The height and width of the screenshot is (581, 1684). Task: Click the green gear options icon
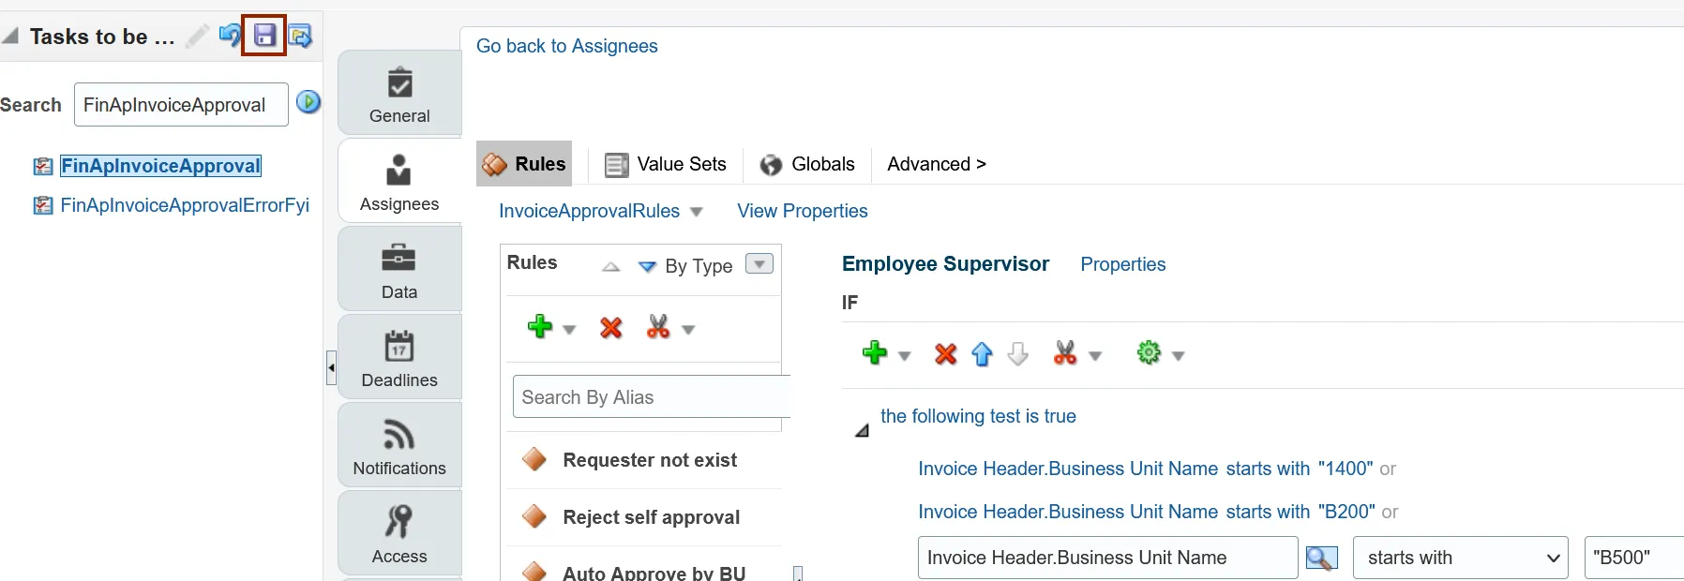click(x=1149, y=353)
